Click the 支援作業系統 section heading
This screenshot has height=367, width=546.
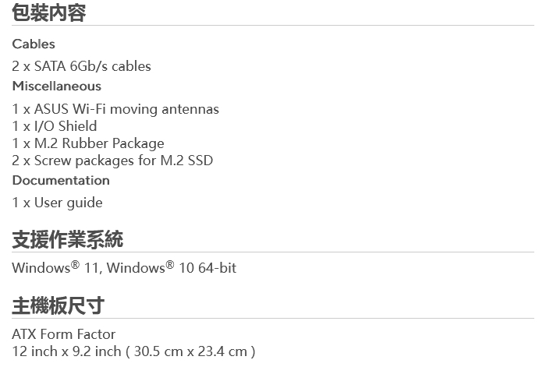click(67, 239)
